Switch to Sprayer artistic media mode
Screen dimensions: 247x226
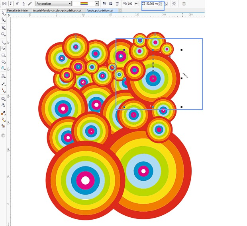coord(17,4)
